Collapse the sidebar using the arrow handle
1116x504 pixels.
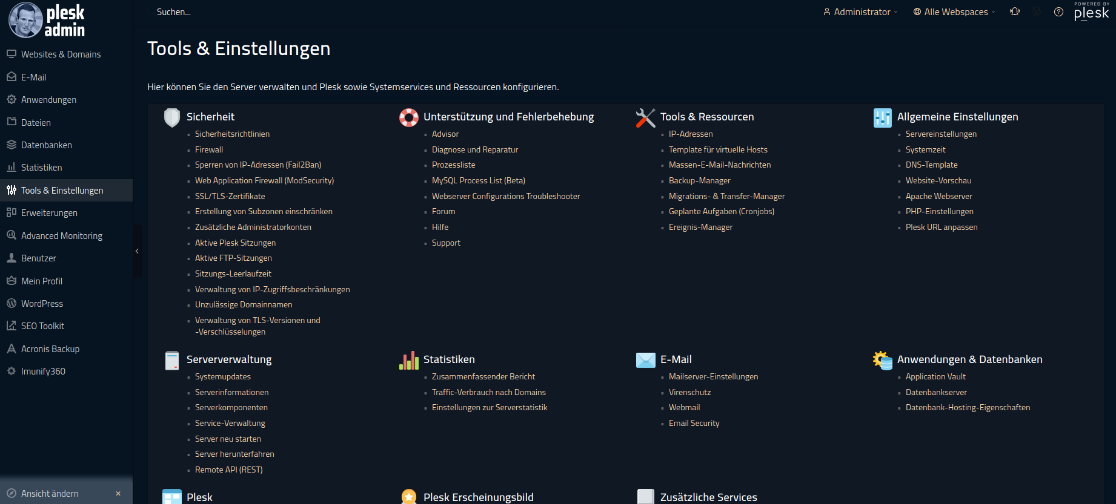tap(137, 251)
